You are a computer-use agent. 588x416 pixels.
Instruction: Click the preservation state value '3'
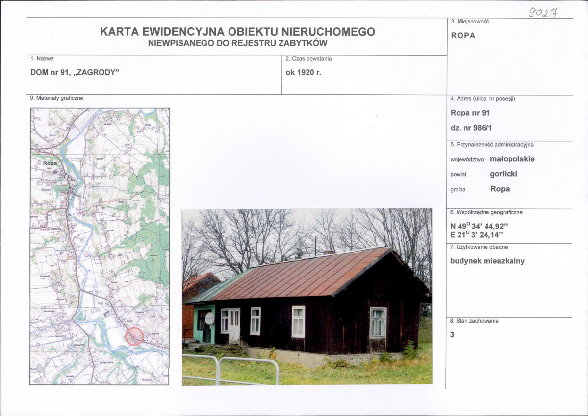click(452, 334)
